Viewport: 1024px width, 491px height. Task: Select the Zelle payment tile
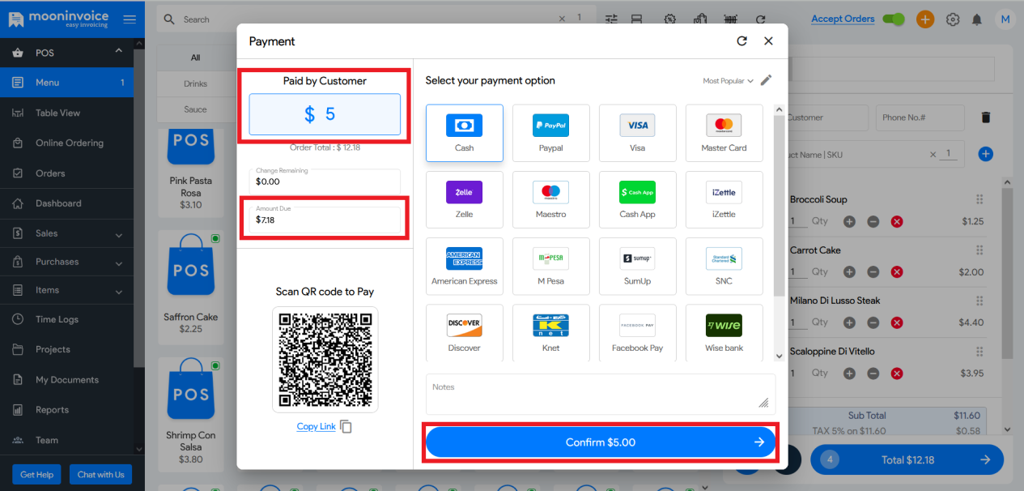point(464,199)
